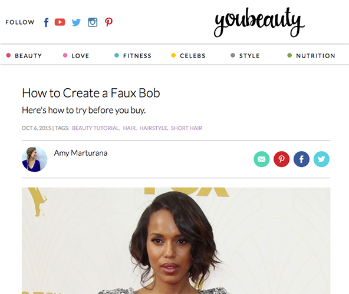349x294 pixels.
Task: Click the Beauty Tutorial tag
Action: pyautogui.click(x=96, y=128)
